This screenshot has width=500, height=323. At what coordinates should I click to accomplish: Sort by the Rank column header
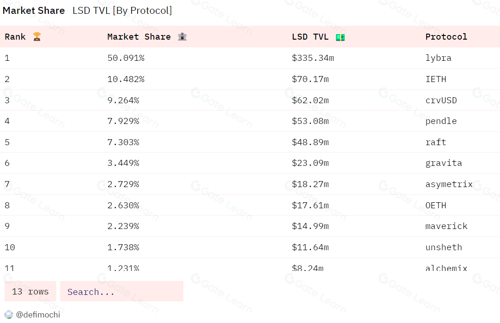pyautogui.click(x=15, y=37)
